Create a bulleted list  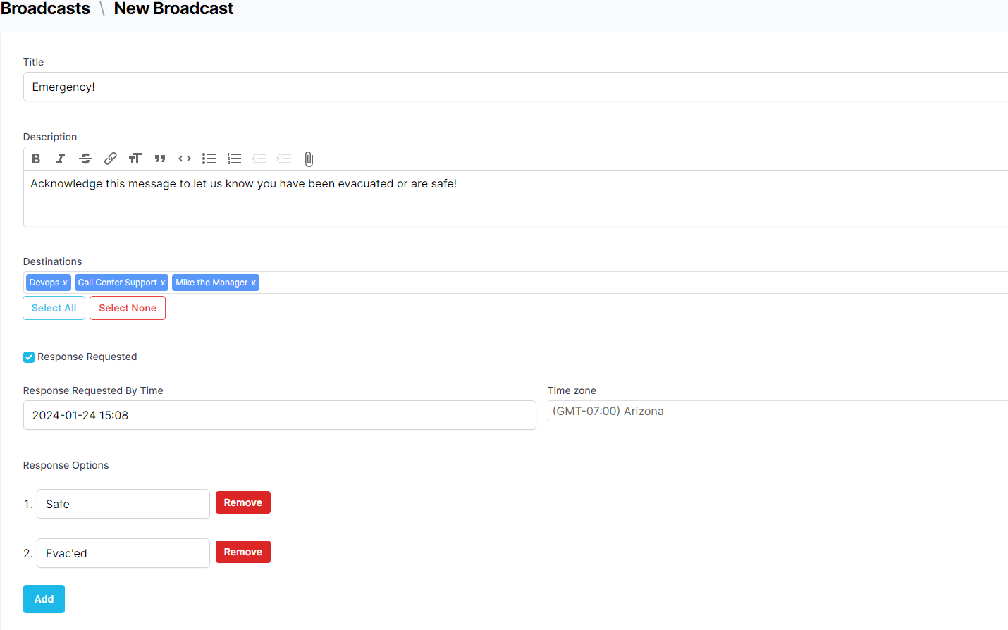209,158
